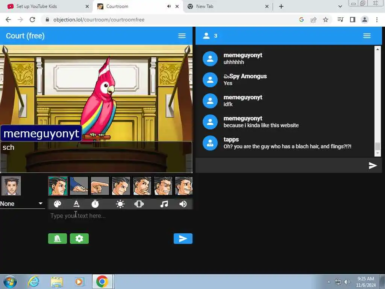385x289 pixels.
Task: Share this page
Action: click(314, 20)
